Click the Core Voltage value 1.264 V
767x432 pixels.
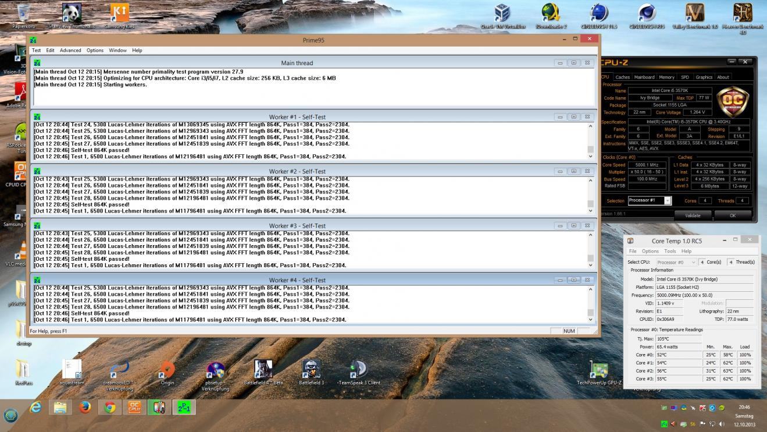pos(696,112)
